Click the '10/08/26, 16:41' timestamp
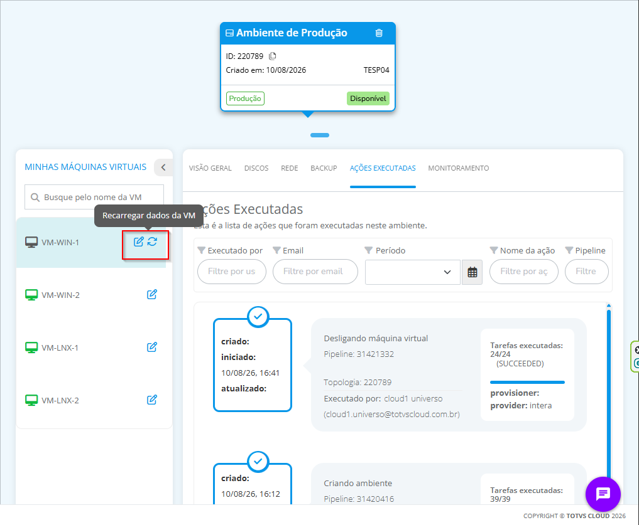The height and width of the screenshot is (525, 639). (250, 373)
